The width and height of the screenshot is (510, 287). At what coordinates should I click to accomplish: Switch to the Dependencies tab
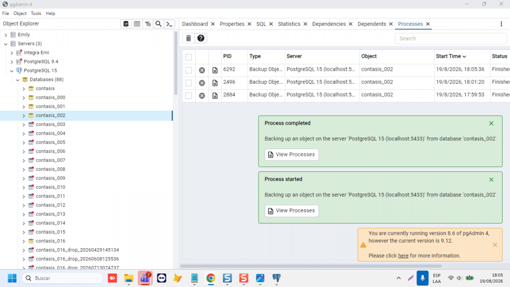329,24
